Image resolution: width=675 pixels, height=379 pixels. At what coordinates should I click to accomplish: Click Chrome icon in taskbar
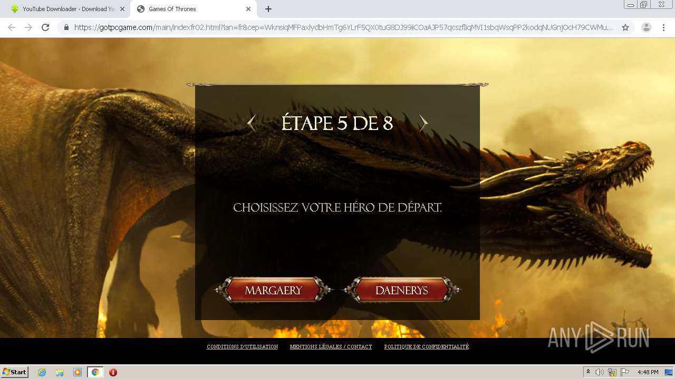pyautogui.click(x=95, y=372)
